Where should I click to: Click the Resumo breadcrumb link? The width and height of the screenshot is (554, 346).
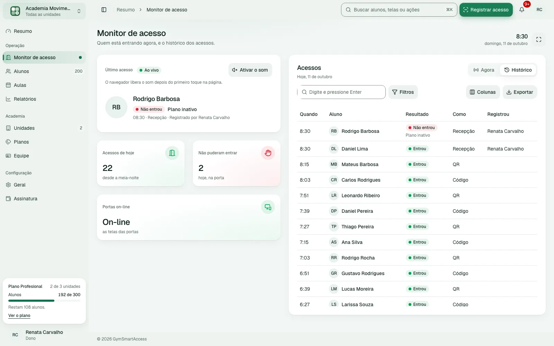coord(126,10)
